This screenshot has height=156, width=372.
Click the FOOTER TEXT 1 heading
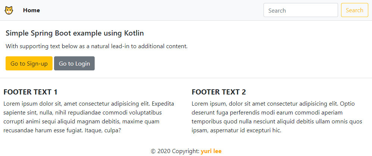tap(31, 92)
